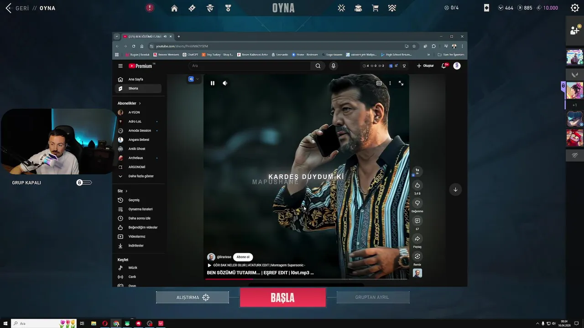Open the game home icon
This screenshot has height=328, width=584.
tap(174, 8)
